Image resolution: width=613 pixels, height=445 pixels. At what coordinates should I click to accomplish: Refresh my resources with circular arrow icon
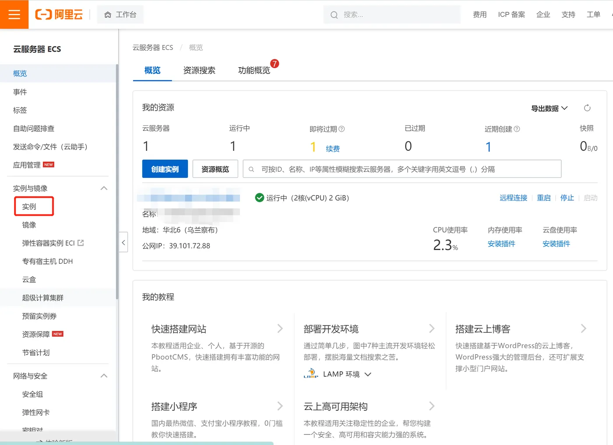coord(587,108)
